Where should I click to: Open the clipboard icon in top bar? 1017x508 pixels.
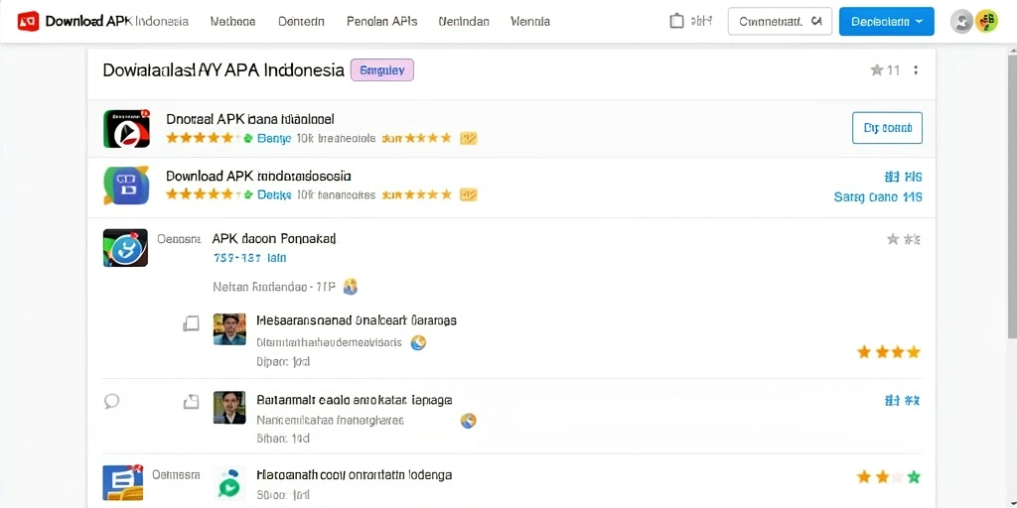click(676, 21)
